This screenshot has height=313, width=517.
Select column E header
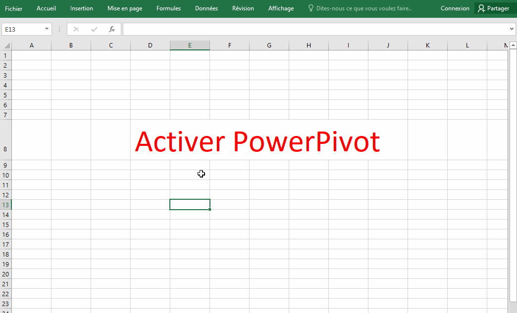coord(190,45)
